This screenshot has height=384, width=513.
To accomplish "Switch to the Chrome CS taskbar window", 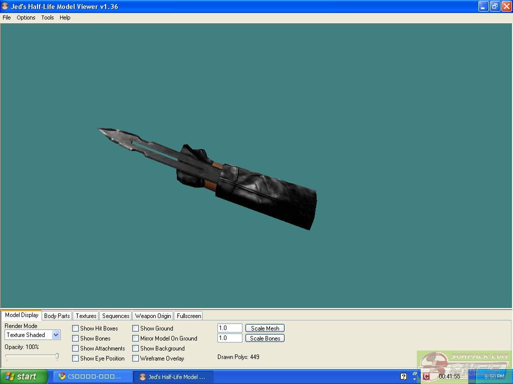I will pos(93,376).
